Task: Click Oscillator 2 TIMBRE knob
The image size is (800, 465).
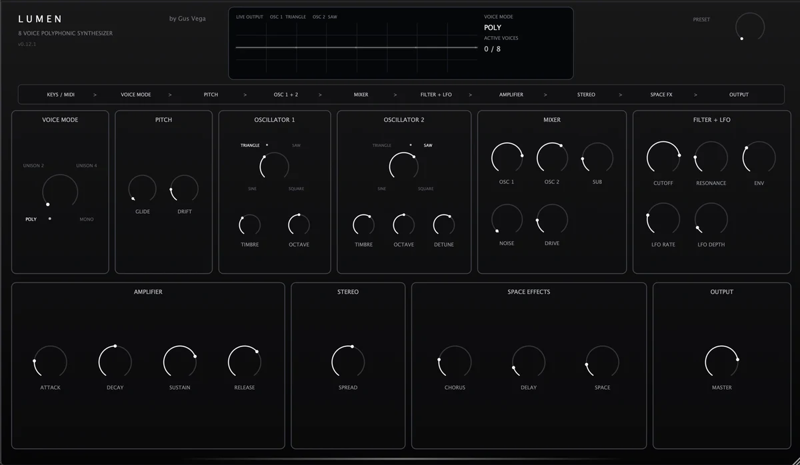Action: pos(364,226)
